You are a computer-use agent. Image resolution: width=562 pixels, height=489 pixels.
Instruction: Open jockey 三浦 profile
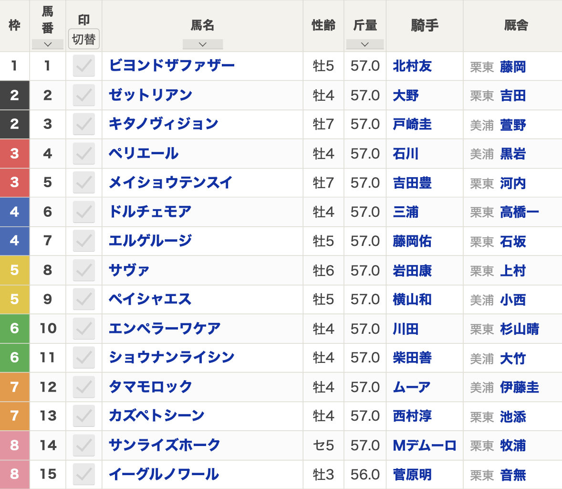coord(406,212)
